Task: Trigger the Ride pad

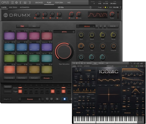Action: coord(34,47)
